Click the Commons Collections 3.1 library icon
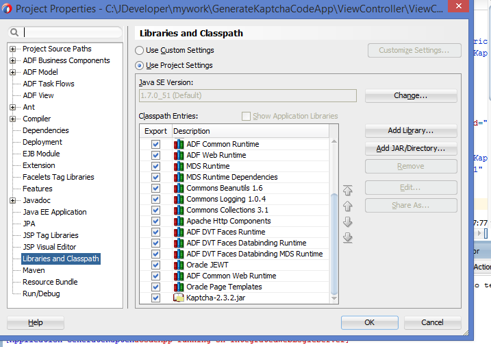 (179, 210)
